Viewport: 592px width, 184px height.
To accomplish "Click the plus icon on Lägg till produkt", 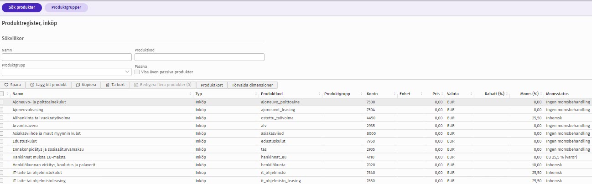I will pos(32,85).
